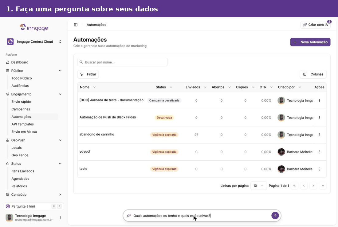Focus the Buscar por nome search field
This screenshot has width=338, height=227.
point(122,62)
